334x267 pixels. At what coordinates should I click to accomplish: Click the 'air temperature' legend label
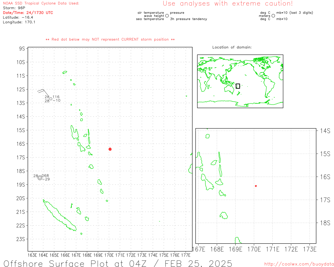pyautogui.click(x=151, y=13)
